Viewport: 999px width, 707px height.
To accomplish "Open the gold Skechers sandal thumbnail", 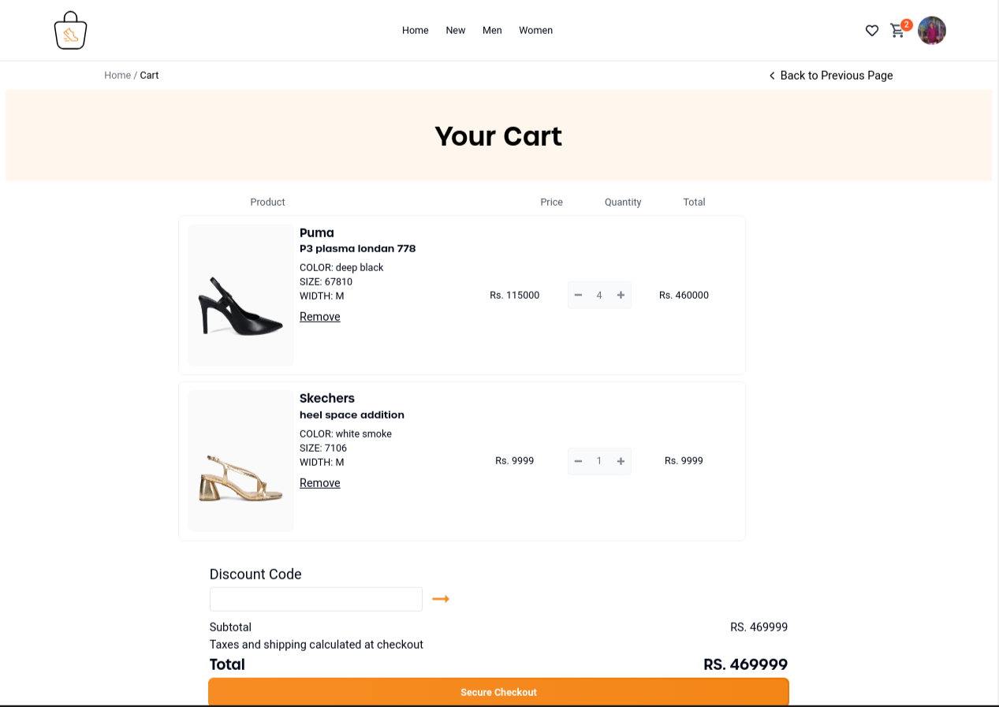I will pos(240,461).
